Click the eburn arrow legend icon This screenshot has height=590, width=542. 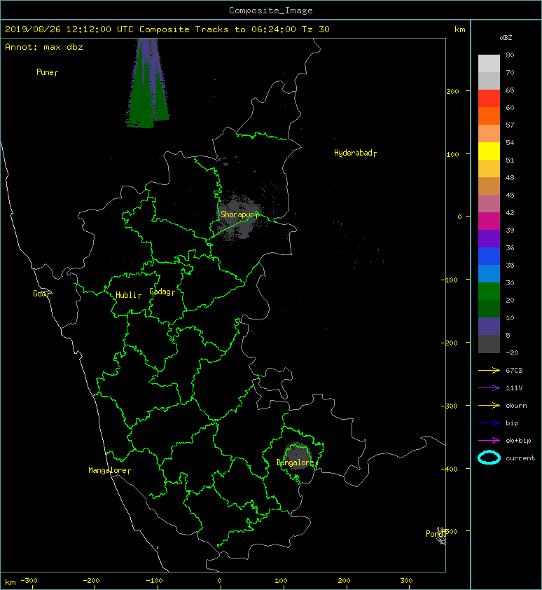tap(489, 406)
